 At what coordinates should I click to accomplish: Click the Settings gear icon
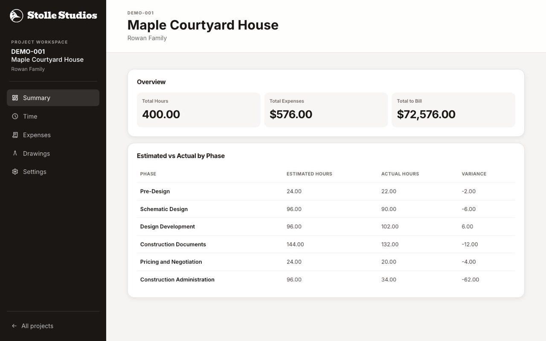(x=15, y=171)
